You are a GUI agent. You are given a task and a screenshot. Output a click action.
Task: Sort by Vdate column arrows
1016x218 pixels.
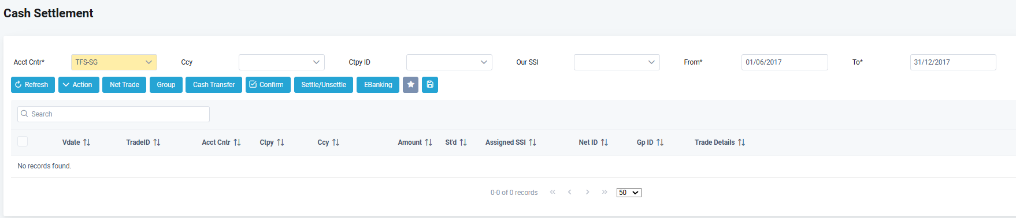point(87,142)
